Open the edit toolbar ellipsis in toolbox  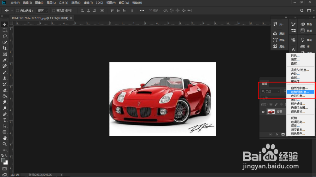(x=4, y=150)
